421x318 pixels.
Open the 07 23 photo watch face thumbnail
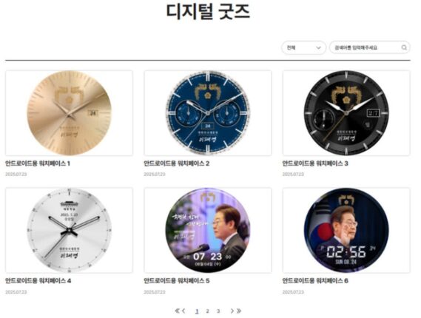pyautogui.click(x=208, y=230)
